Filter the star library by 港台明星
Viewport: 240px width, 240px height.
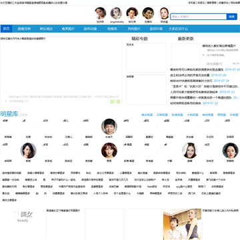click(147, 115)
